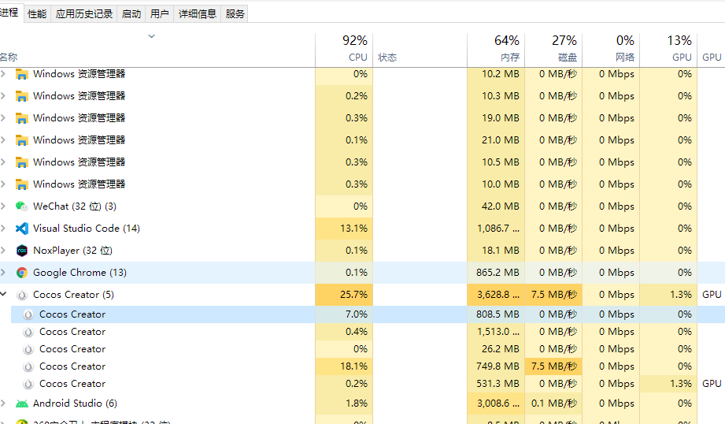Viewport: 725px width, 424px height.
Task: Sort processes by the 内存 column
Action: point(496,50)
